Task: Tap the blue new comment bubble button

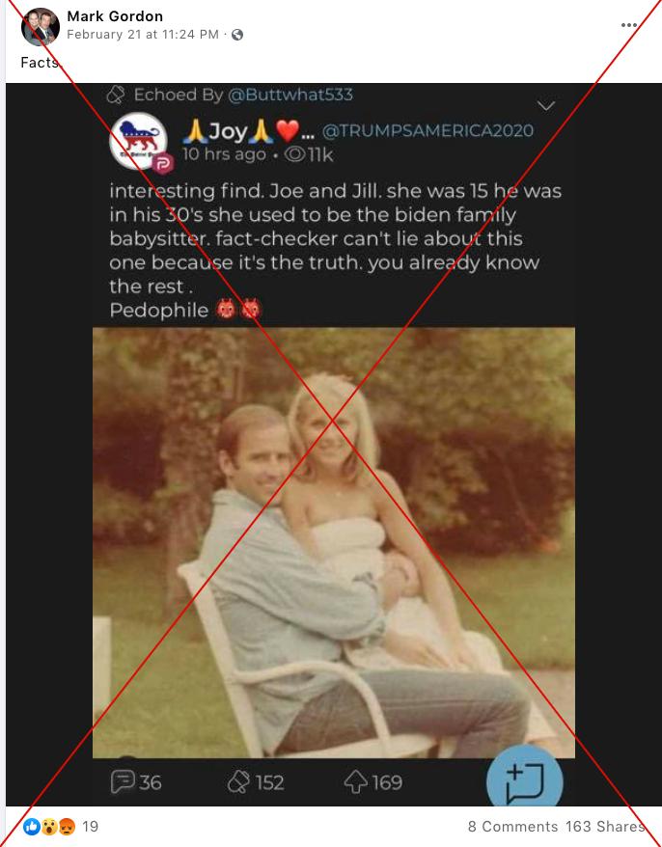Action: 524,782
